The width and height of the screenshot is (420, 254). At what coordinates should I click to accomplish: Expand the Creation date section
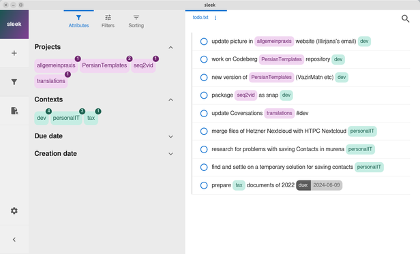[x=170, y=154]
